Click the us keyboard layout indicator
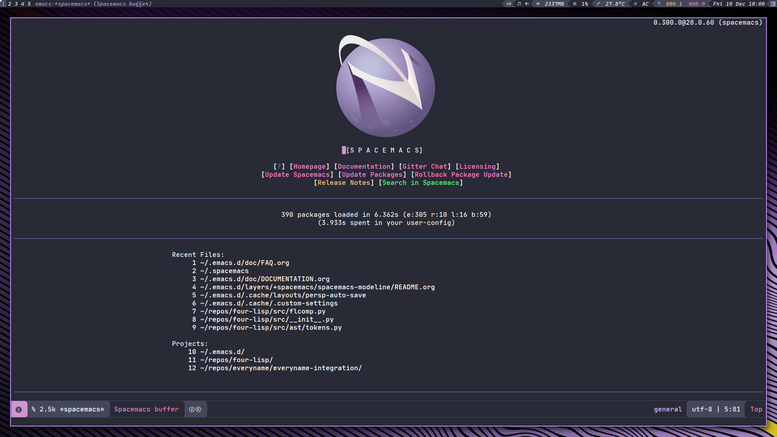The width and height of the screenshot is (777, 437). click(509, 4)
